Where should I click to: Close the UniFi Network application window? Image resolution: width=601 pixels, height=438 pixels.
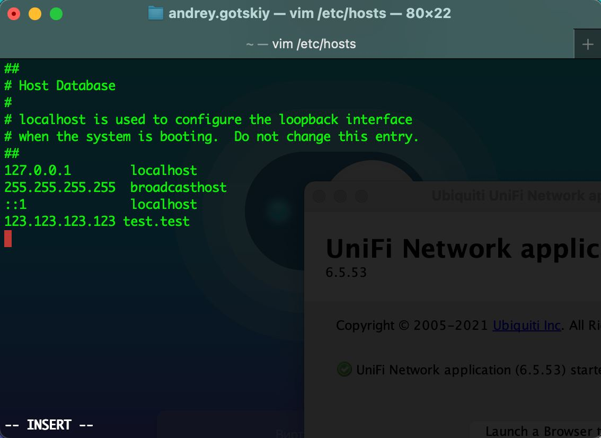click(x=319, y=196)
